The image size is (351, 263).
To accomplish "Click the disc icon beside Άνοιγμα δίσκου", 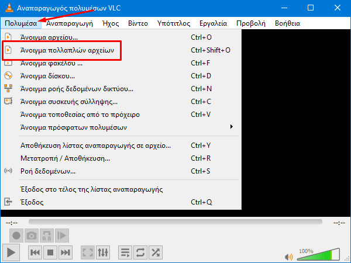I will coord(8,75).
